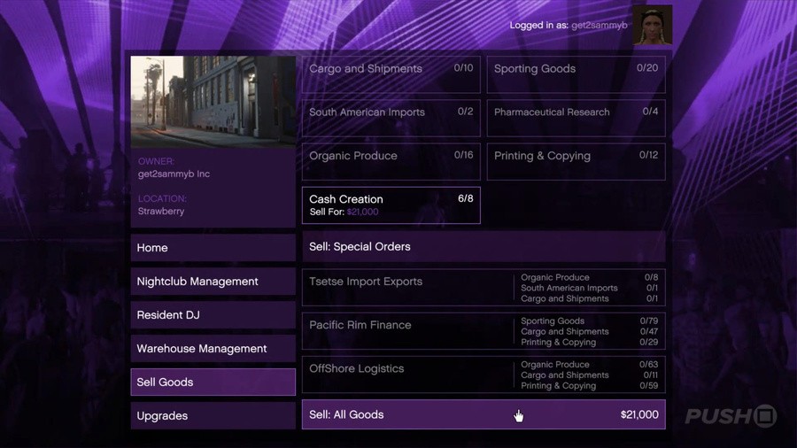Click the 0/12 Printing & Copying count
Viewport: 797px width, 448px height.
[x=648, y=155]
